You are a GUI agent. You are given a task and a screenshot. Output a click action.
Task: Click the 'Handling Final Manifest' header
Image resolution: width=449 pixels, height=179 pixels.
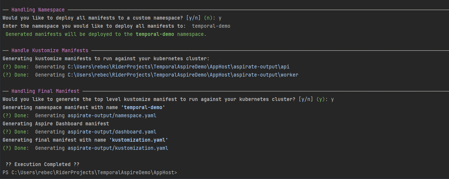tap(45, 91)
